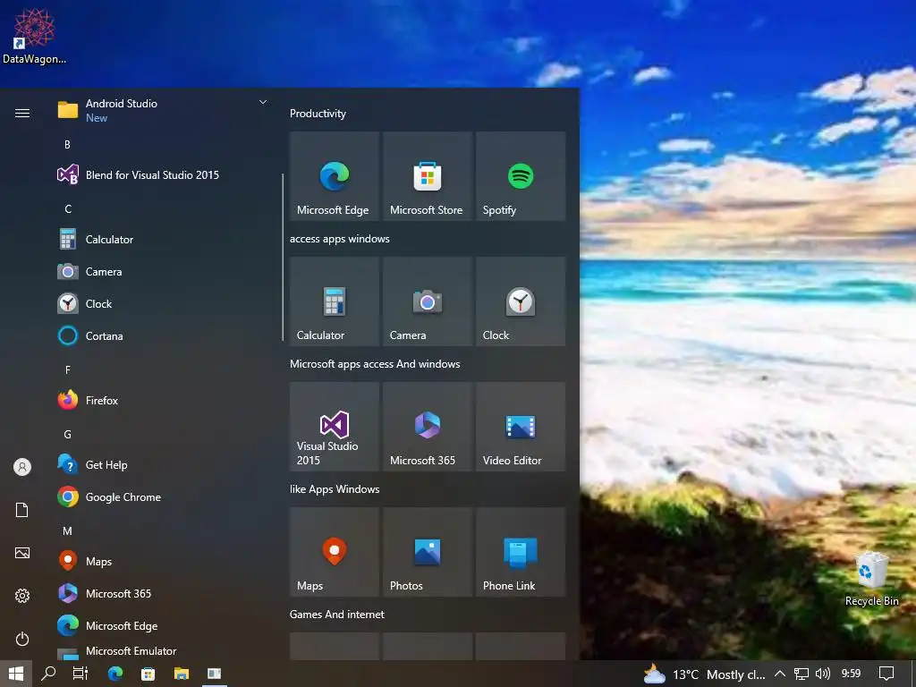This screenshot has height=687, width=916.
Task: Launch the Phone Link tile
Action: 520,552
